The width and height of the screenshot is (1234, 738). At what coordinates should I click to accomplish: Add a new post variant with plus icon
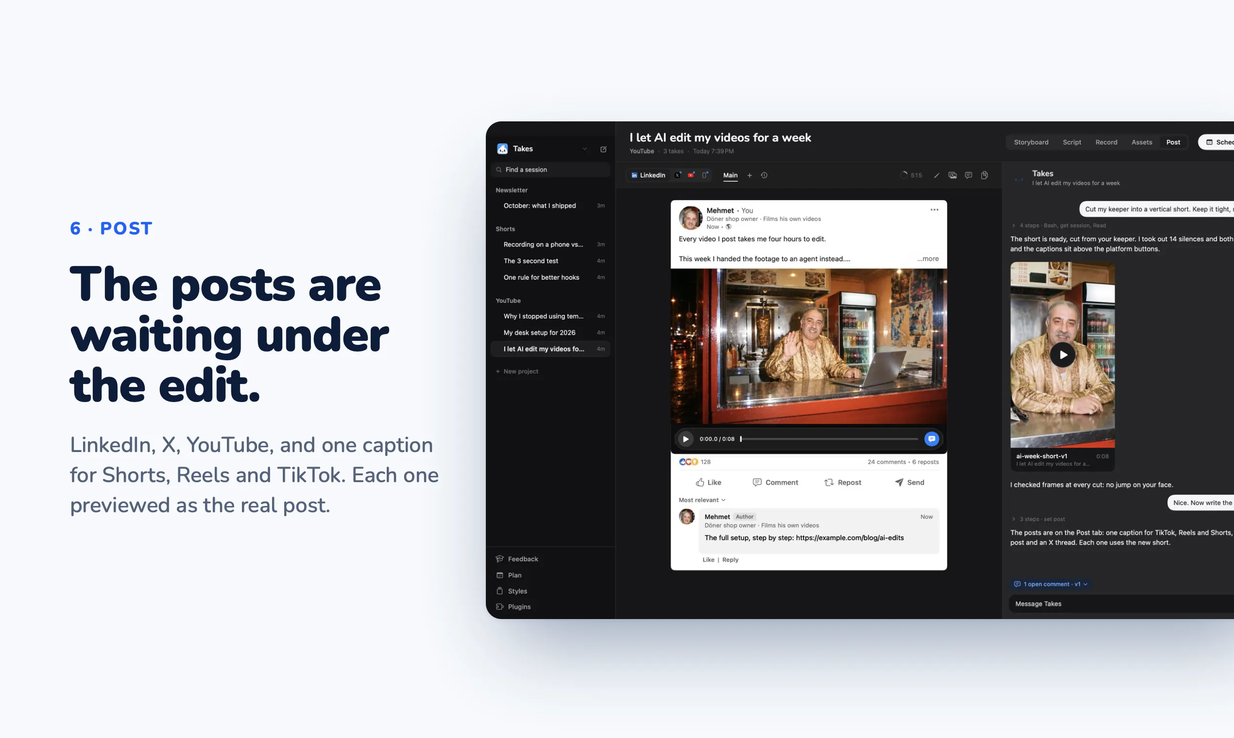click(749, 175)
